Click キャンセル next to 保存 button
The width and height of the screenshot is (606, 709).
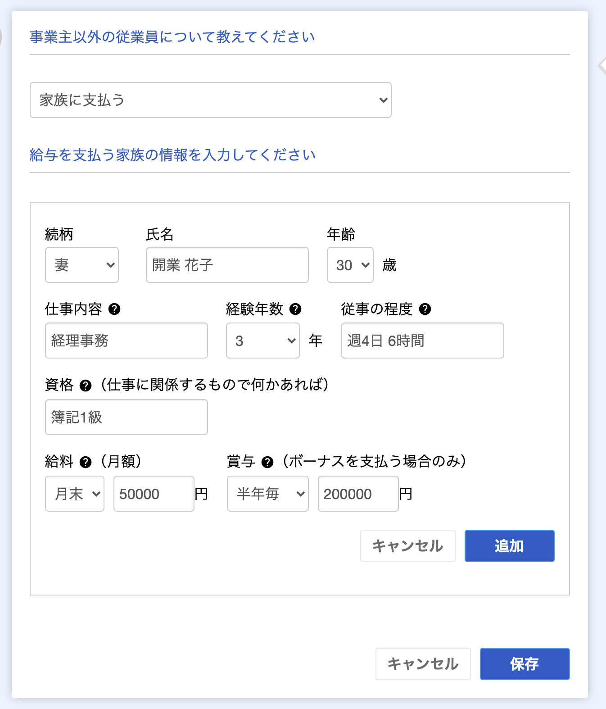423,664
